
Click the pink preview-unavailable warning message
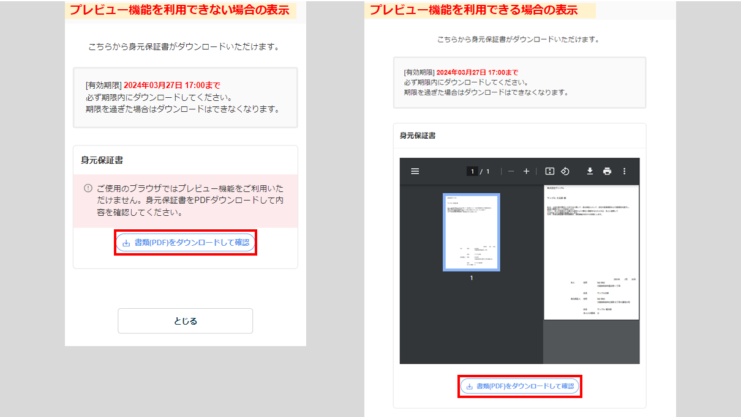coord(190,201)
